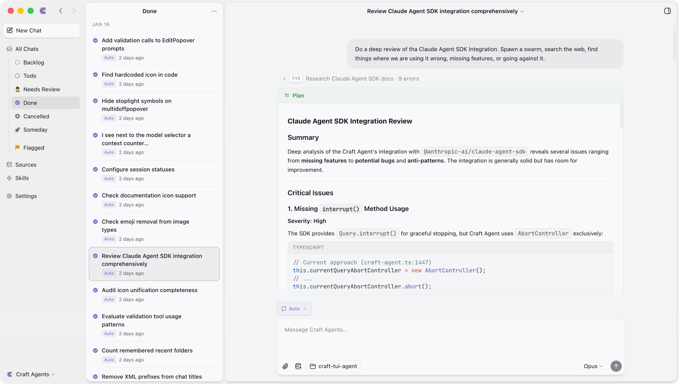Switch to the Needs Review list
The image size is (679, 384).
[x=41, y=89]
